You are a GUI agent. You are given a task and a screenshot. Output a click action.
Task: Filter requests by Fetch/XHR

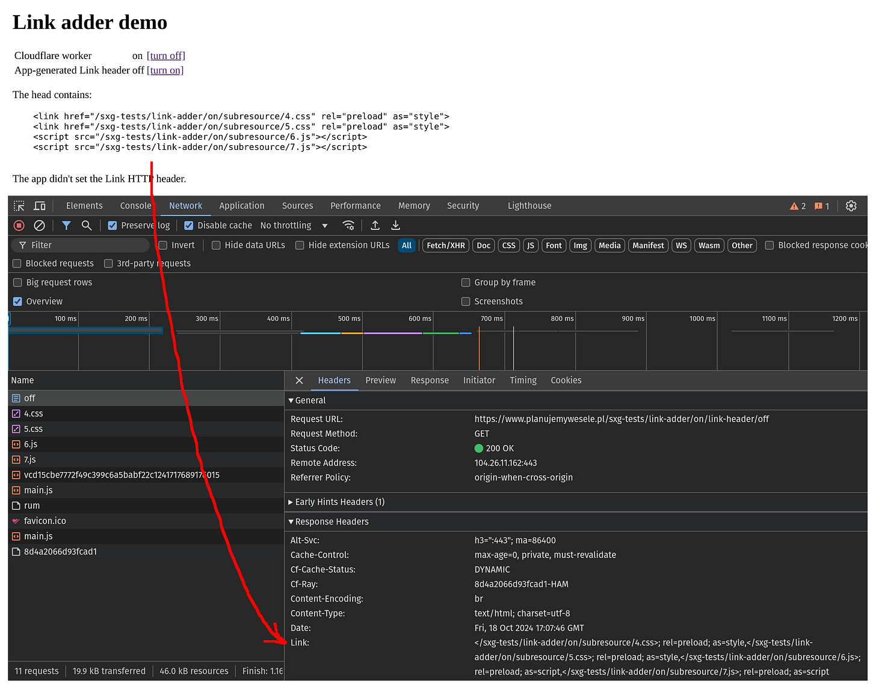[x=446, y=246]
